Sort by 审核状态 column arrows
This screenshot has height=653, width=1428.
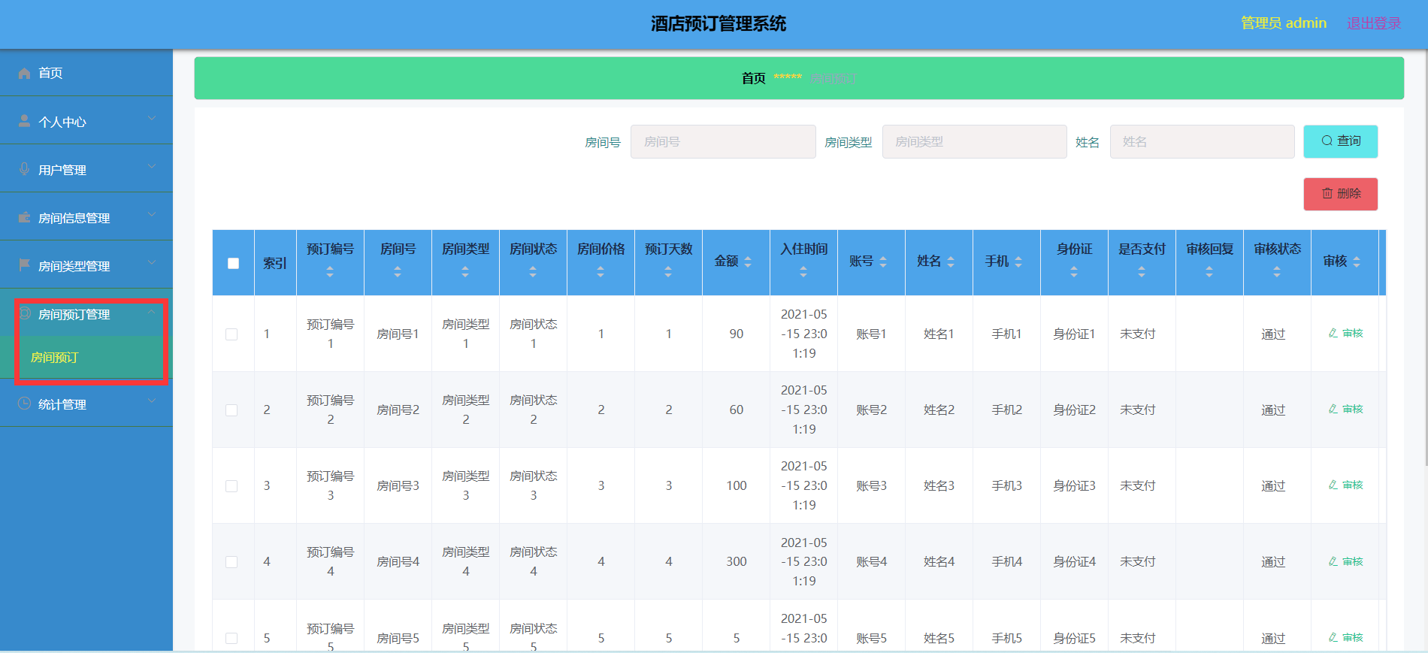click(1277, 272)
